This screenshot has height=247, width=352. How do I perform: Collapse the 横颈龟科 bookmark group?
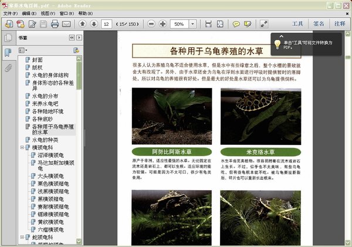[x=22, y=148]
